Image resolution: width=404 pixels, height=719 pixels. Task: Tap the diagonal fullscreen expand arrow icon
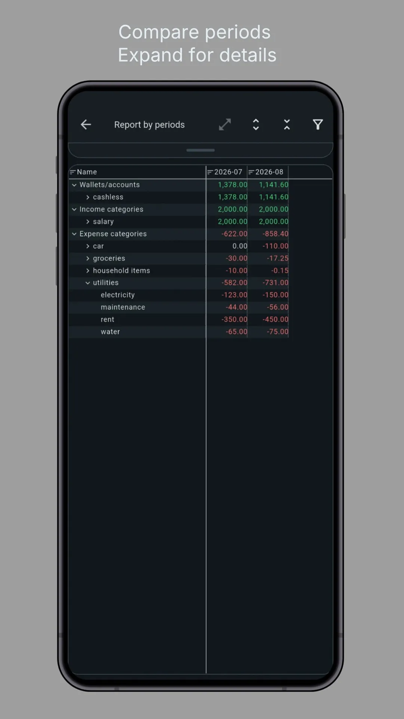coord(225,125)
